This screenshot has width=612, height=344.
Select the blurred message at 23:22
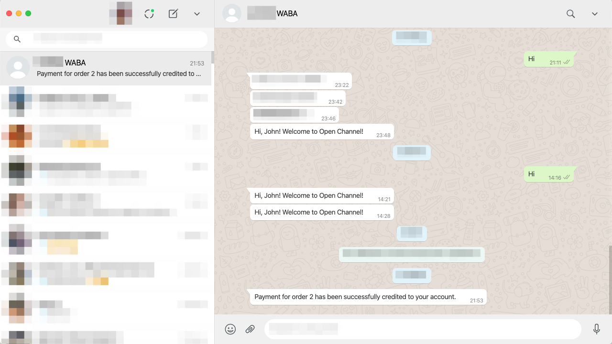click(x=301, y=81)
